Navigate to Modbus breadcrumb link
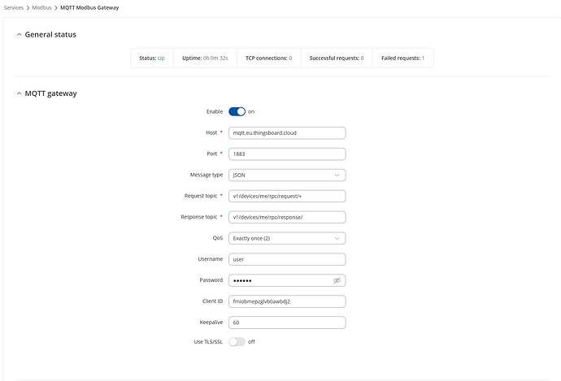This screenshot has height=381, width=561. point(41,6)
